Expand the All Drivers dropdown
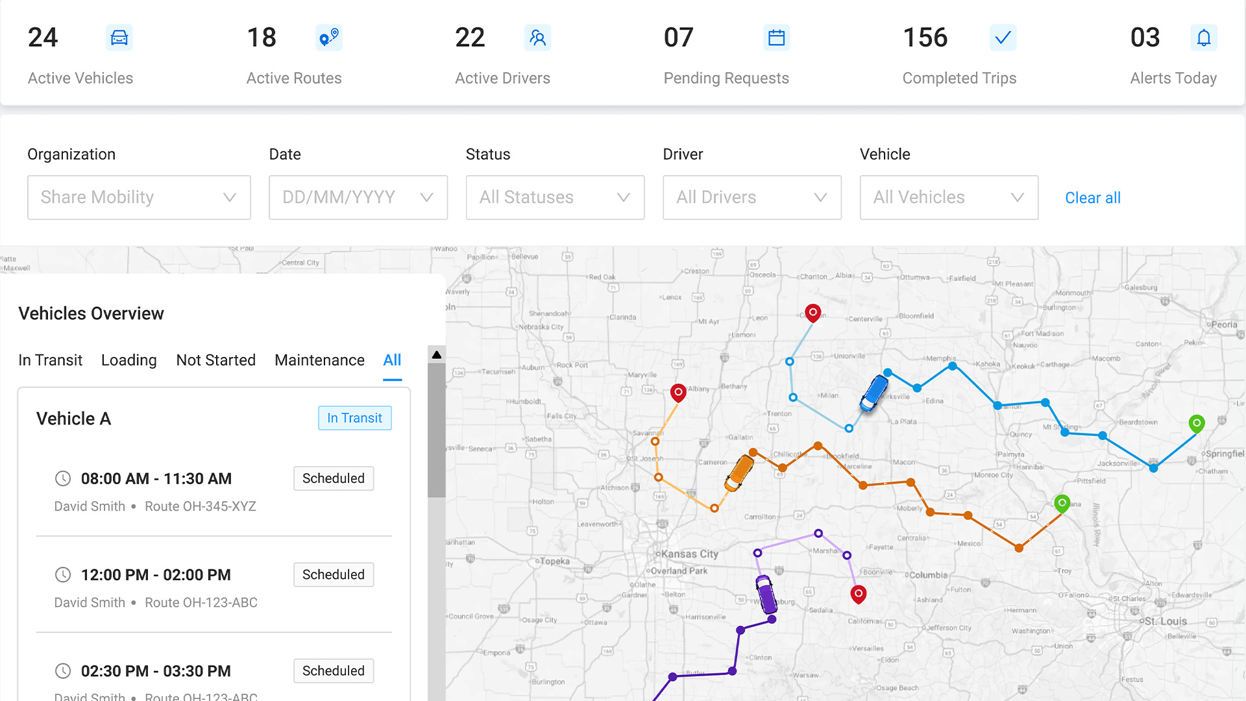Viewport: 1246px width, 701px height. [751, 197]
